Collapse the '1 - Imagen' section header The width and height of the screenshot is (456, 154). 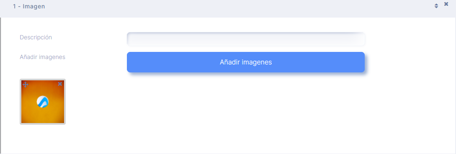228,8
